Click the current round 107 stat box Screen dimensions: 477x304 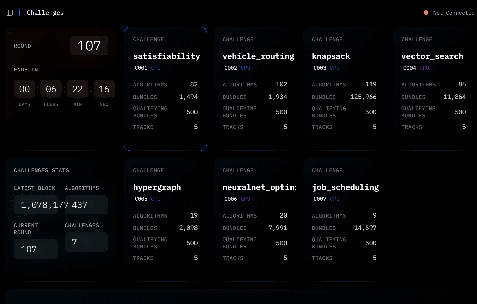point(36,249)
